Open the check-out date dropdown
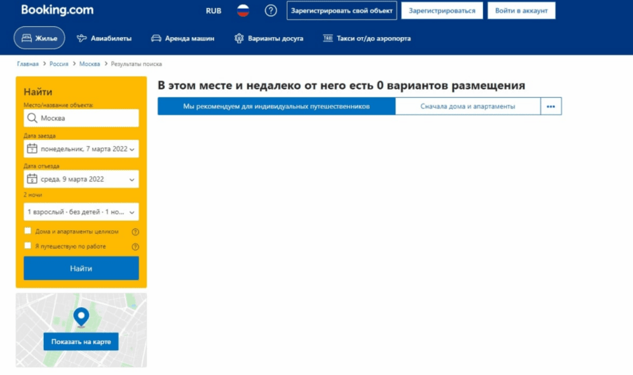Screen dimensions: 633x375 pos(81,179)
